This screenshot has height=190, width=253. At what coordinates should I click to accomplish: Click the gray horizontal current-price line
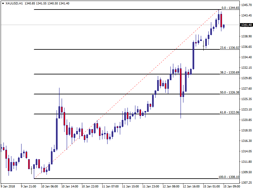click(95, 25)
